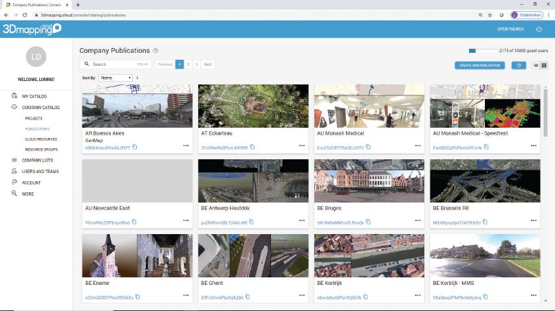Click the LD user avatar
The image size is (555, 311).
pos(36,59)
